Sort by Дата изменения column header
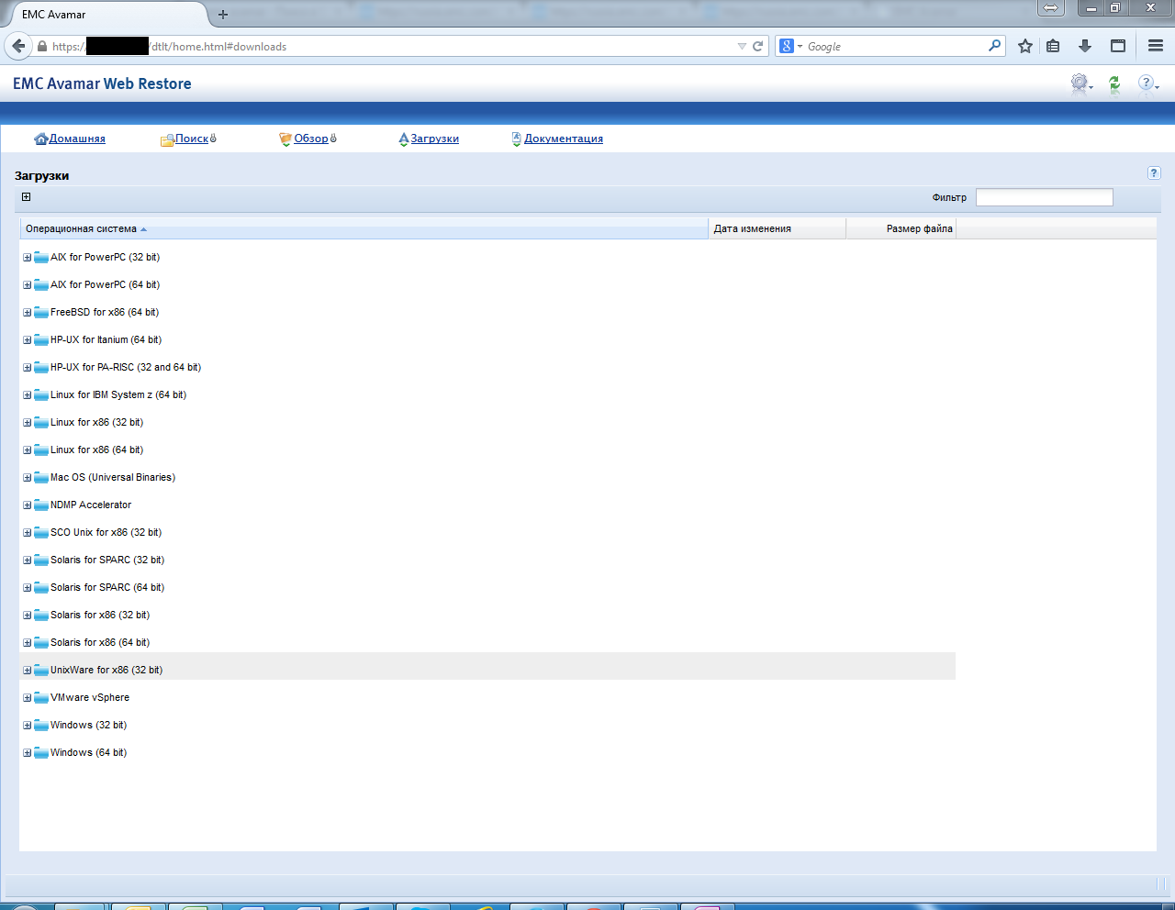Image resolution: width=1175 pixels, height=910 pixels. coord(777,228)
